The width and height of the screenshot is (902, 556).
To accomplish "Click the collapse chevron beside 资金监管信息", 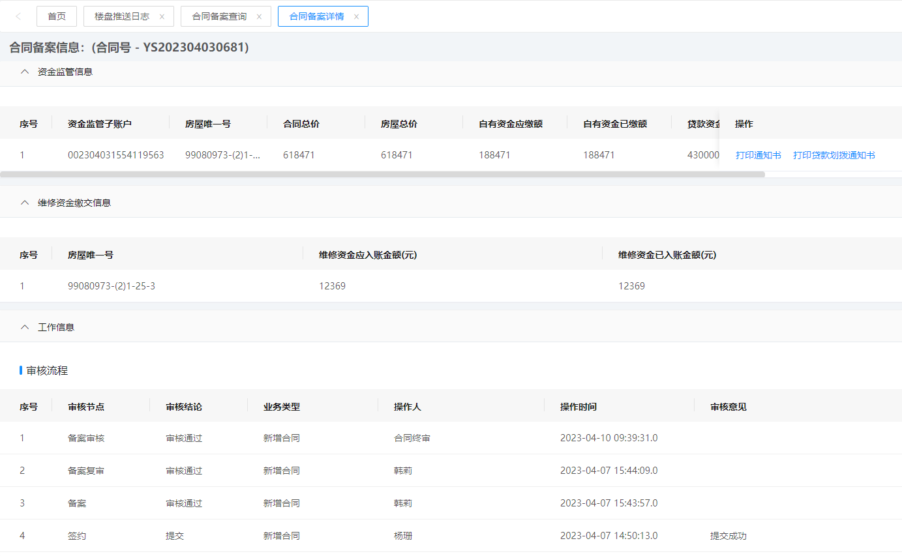I will 24,72.
